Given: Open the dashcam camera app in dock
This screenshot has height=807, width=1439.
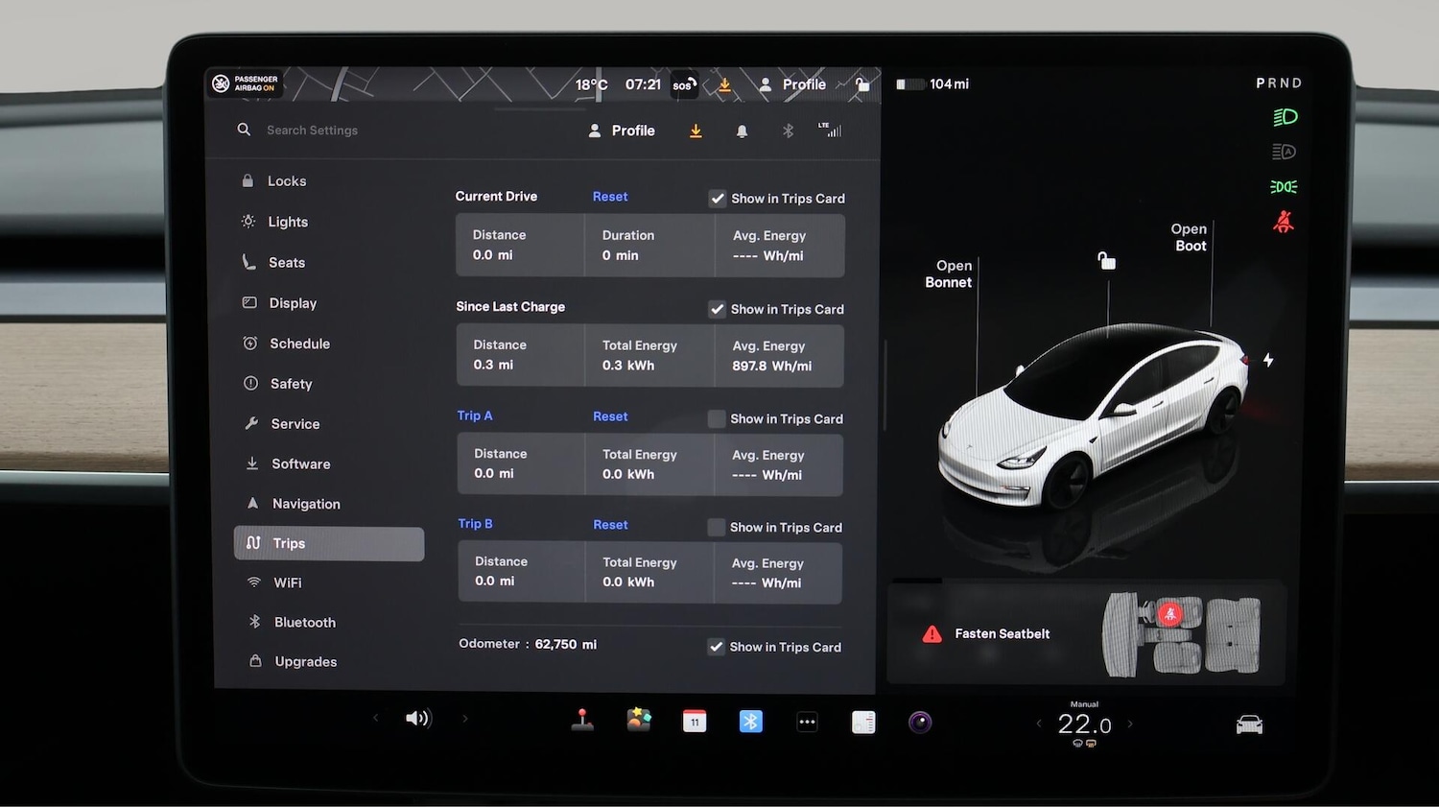Looking at the screenshot, I should (920, 723).
